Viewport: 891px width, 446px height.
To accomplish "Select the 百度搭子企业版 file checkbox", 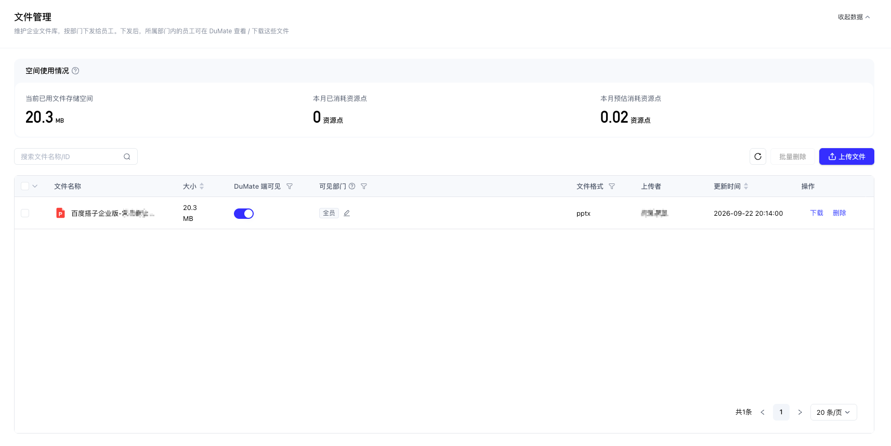I will point(25,213).
